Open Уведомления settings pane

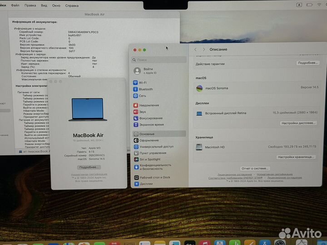pos(146,105)
